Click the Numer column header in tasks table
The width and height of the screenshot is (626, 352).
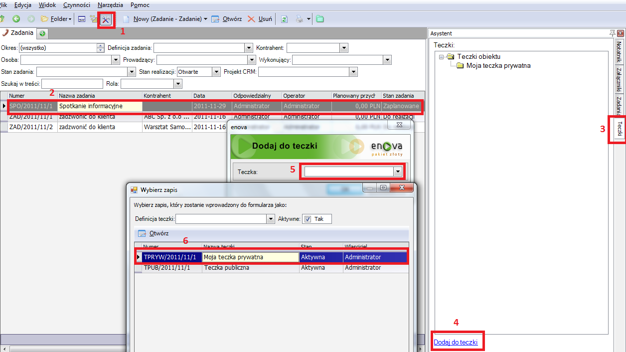tap(33, 95)
